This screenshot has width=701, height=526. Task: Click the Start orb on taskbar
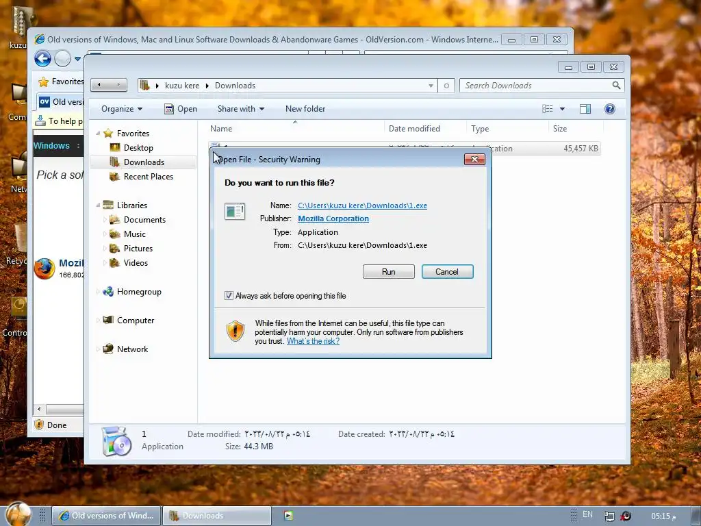point(18,514)
